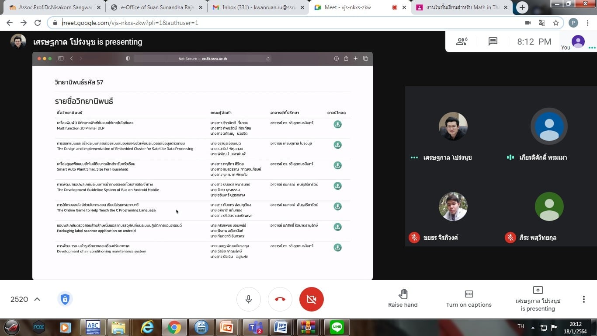Open the TH input language selector

pos(521,326)
